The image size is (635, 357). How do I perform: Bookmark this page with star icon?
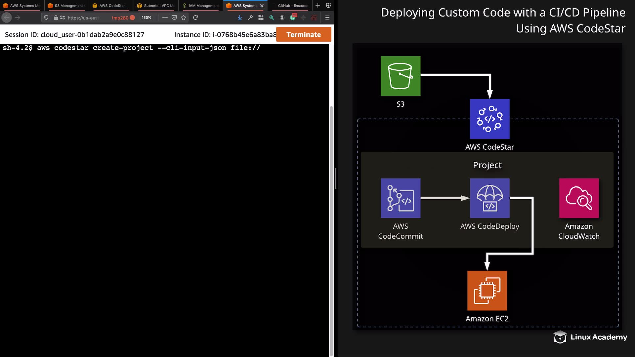(184, 18)
